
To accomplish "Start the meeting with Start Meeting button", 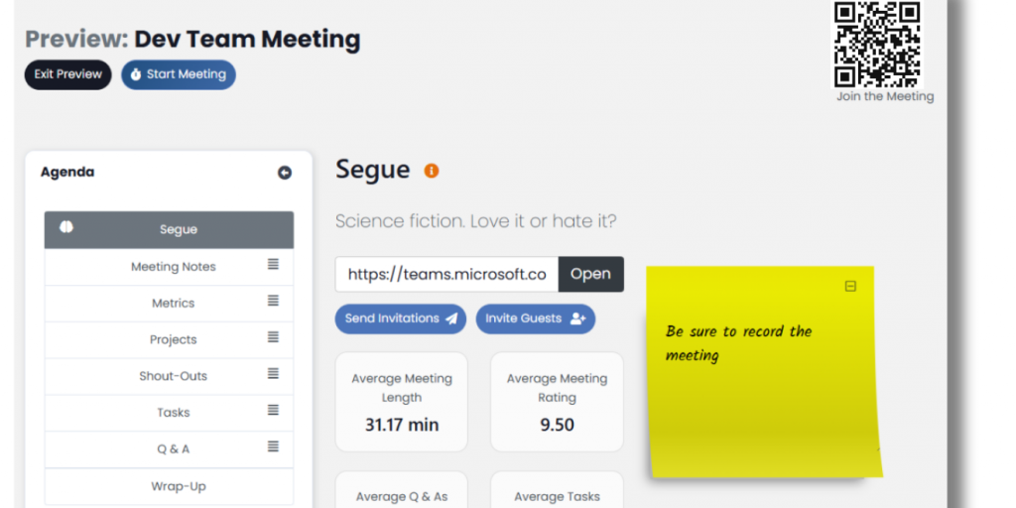I will (x=179, y=74).
